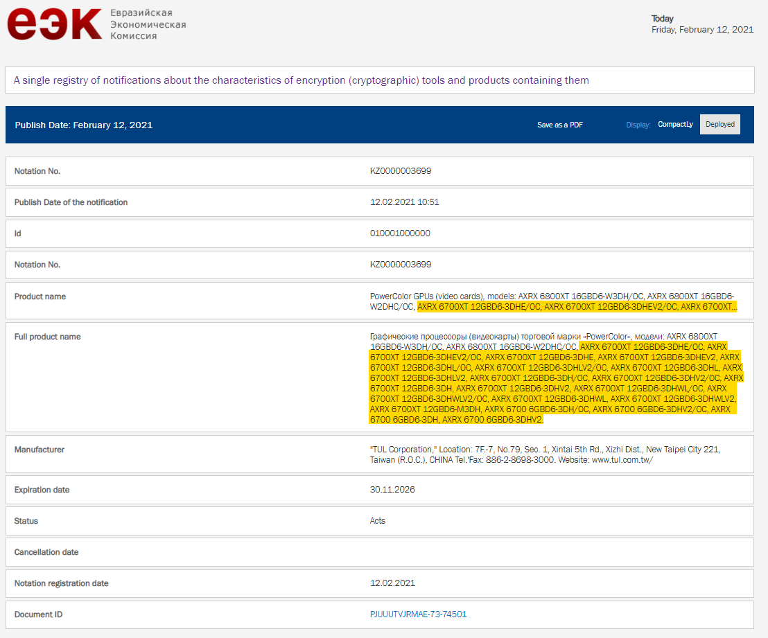Click 'Publish Date: February 12, 2021' header
768x638 pixels.
[84, 125]
